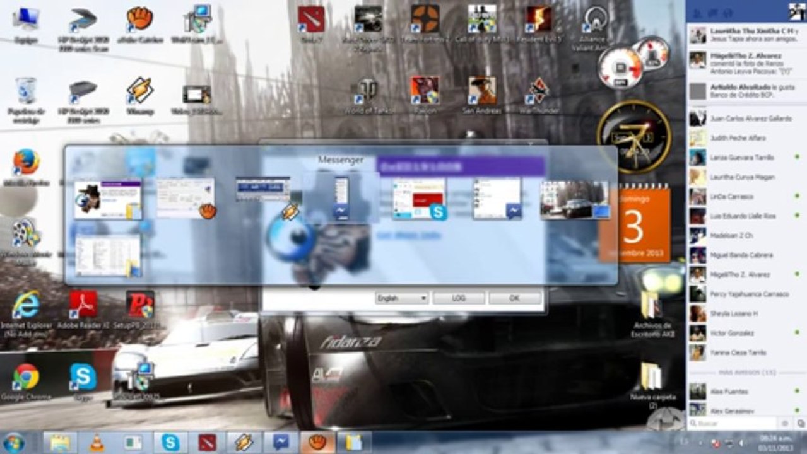Image resolution: width=807 pixels, height=454 pixels.
Task: Launch Mozilla Firefox from the desktop
Action: (x=26, y=168)
